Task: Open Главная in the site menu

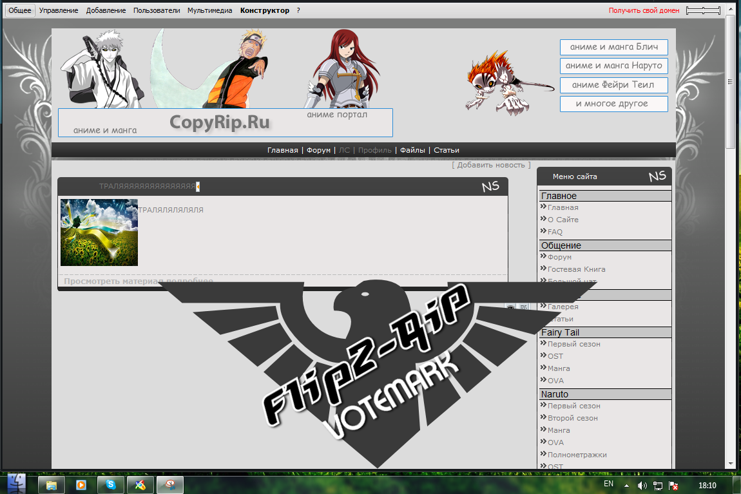Action: click(563, 207)
